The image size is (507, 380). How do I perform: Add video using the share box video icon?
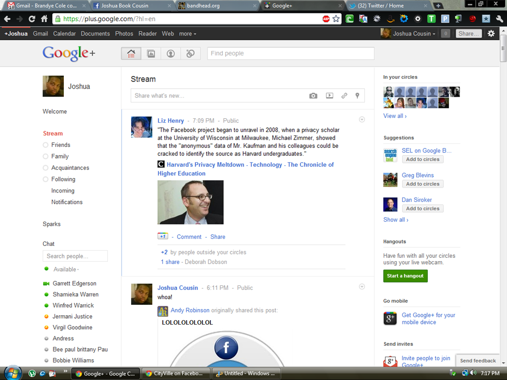[329, 95]
